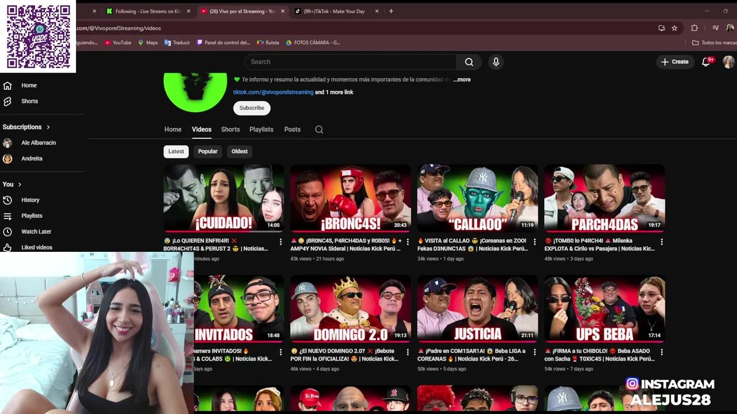Open the UPS BEBA video thumbnail

tap(605, 309)
